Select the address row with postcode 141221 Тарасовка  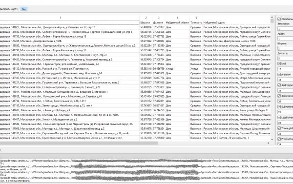(x=69, y=82)
